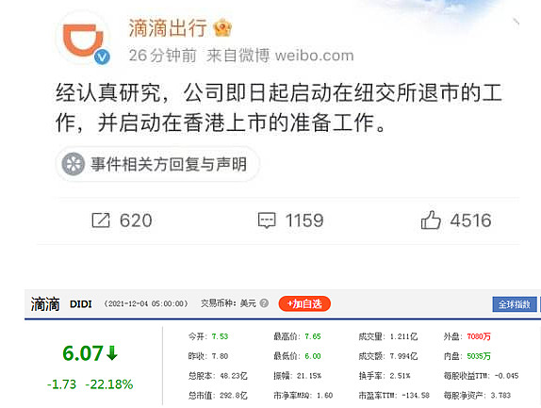Like the post with thumbs-up icon
The width and height of the screenshot is (541, 408).
(431, 220)
